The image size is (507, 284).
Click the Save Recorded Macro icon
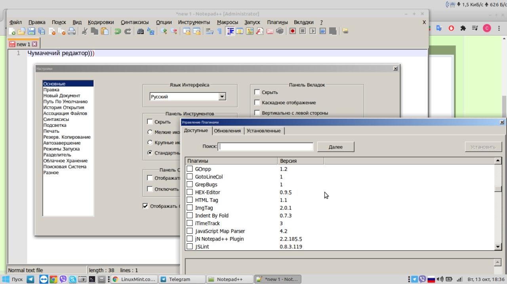[x=333, y=31]
